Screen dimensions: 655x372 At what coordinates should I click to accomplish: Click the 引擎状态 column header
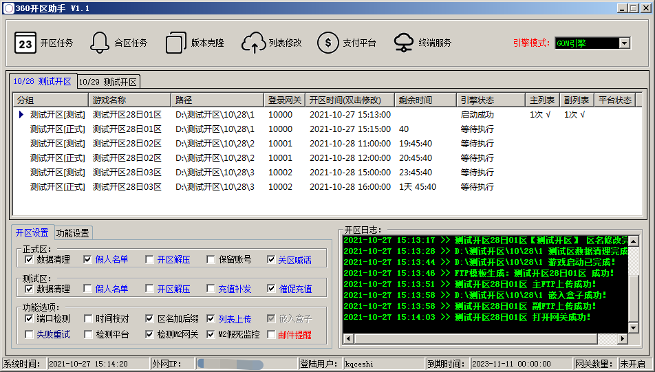(x=491, y=100)
